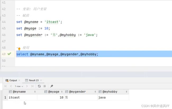
Task: Go to next results page
Action: 27,86
